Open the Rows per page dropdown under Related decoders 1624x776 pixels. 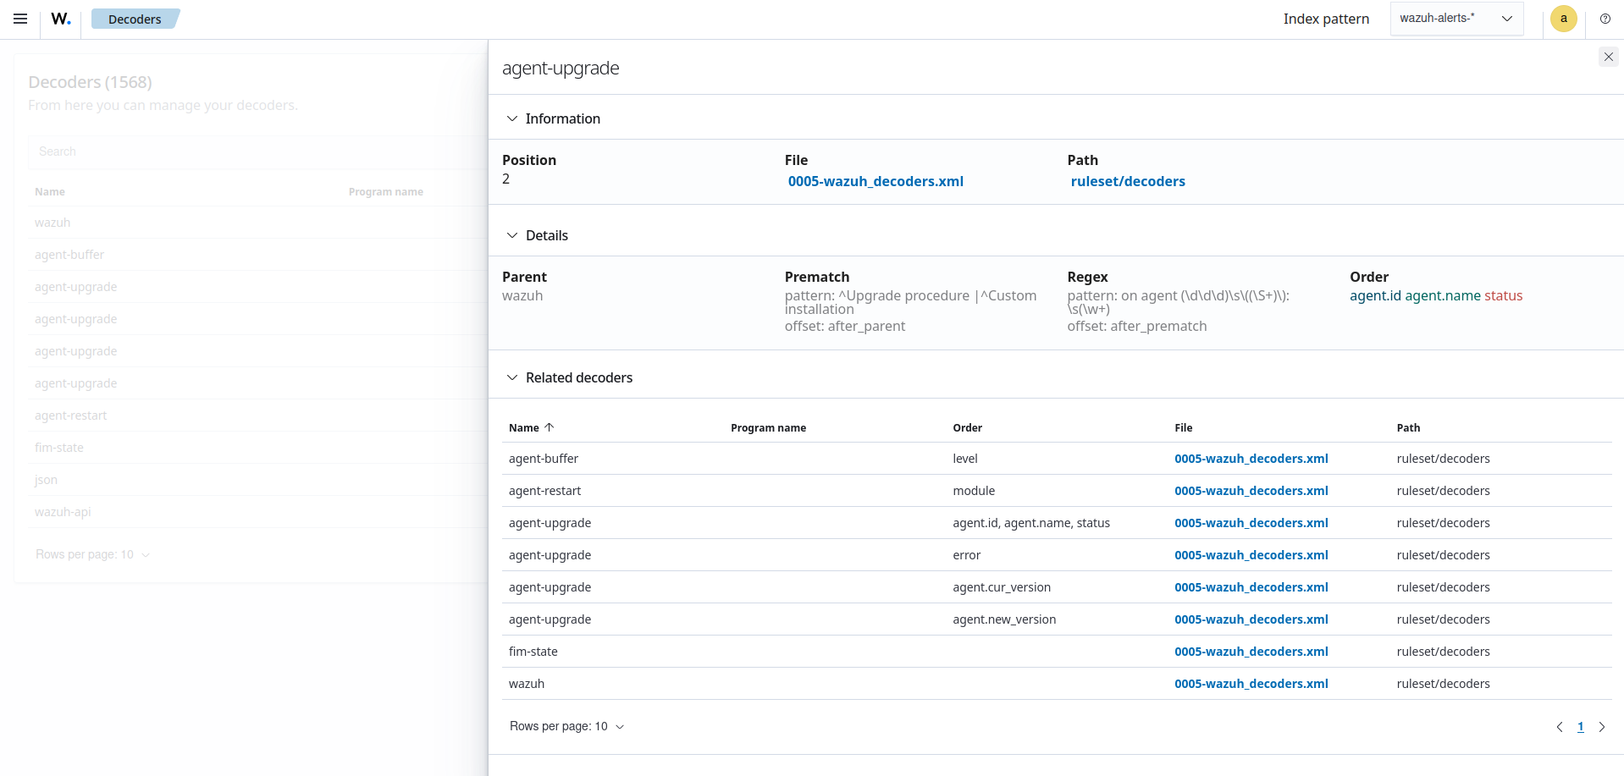[566, 726]
